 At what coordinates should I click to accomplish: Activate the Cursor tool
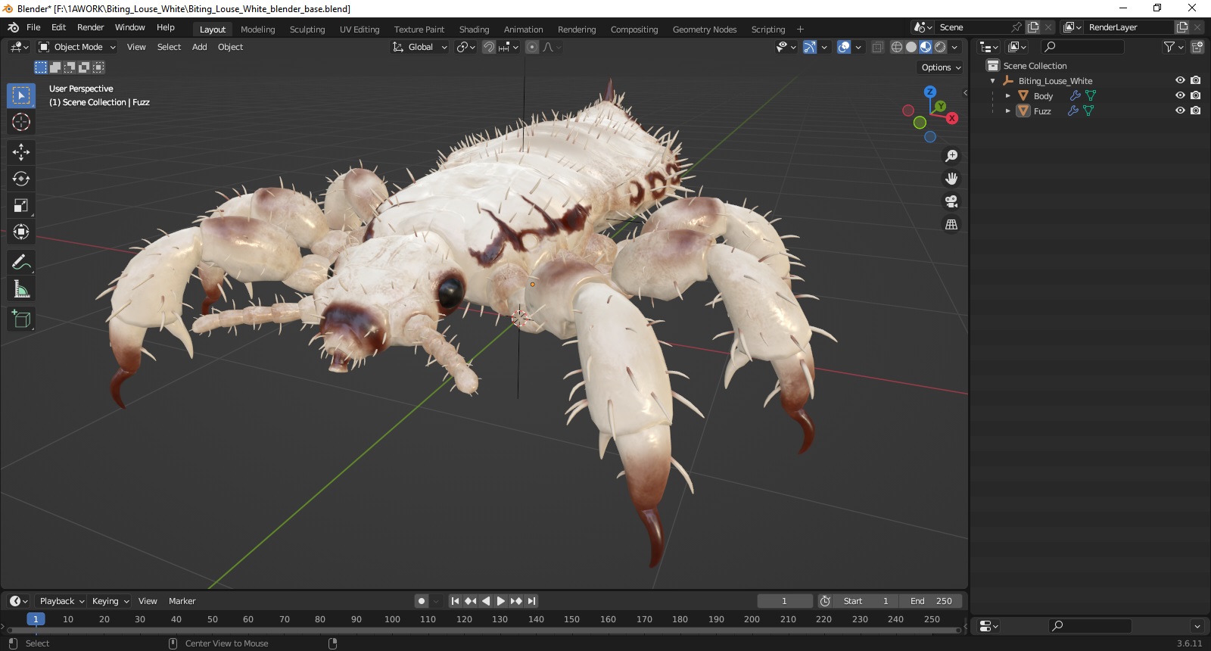click(x=21, y=122)
